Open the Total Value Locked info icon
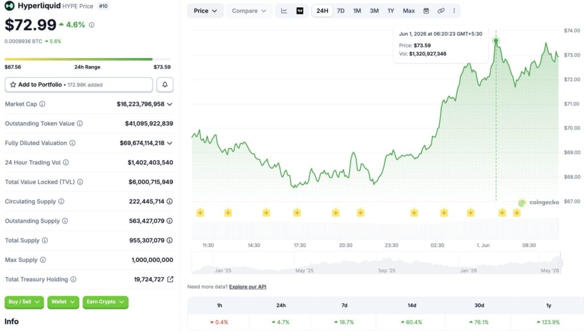584x332 pixels. tap(80, 182)
